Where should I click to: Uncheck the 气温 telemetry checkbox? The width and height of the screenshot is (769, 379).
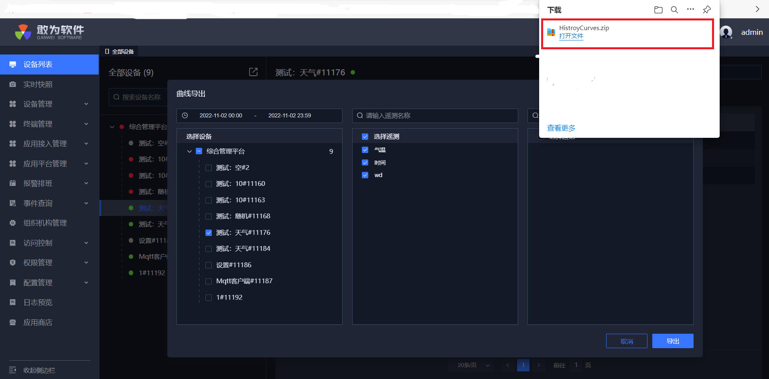(x=365, y=150)
